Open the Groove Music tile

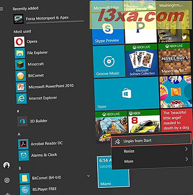[x=109, y=61]
